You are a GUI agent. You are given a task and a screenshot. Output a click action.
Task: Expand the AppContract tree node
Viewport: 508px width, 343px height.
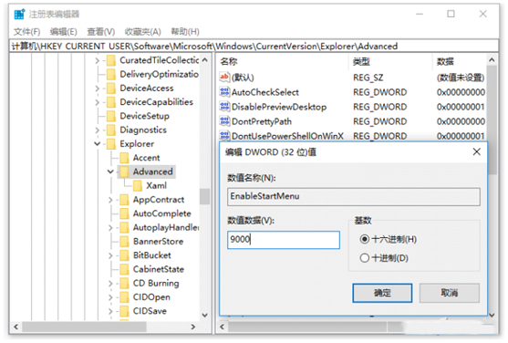[x=110, y=200]
